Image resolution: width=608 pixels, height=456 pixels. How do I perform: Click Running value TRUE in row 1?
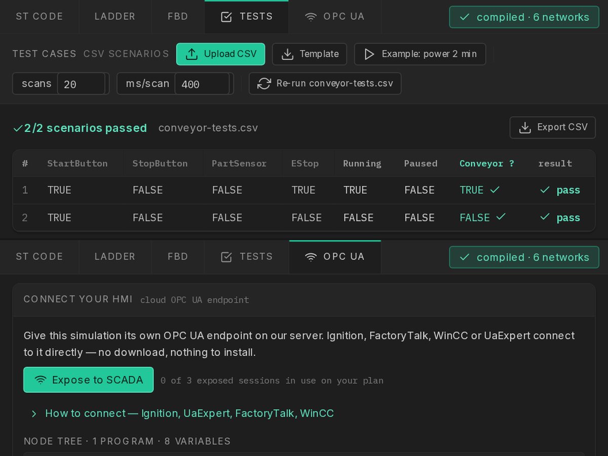pyautogui.click(x=355, y=190)
